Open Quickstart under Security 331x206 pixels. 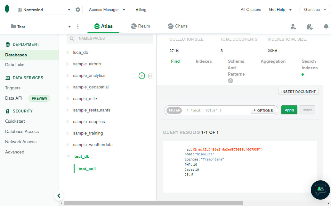[x=15, y=121]
